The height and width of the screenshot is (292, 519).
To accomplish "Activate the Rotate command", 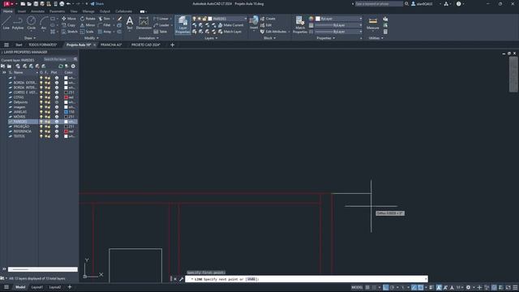I will 88,19.
